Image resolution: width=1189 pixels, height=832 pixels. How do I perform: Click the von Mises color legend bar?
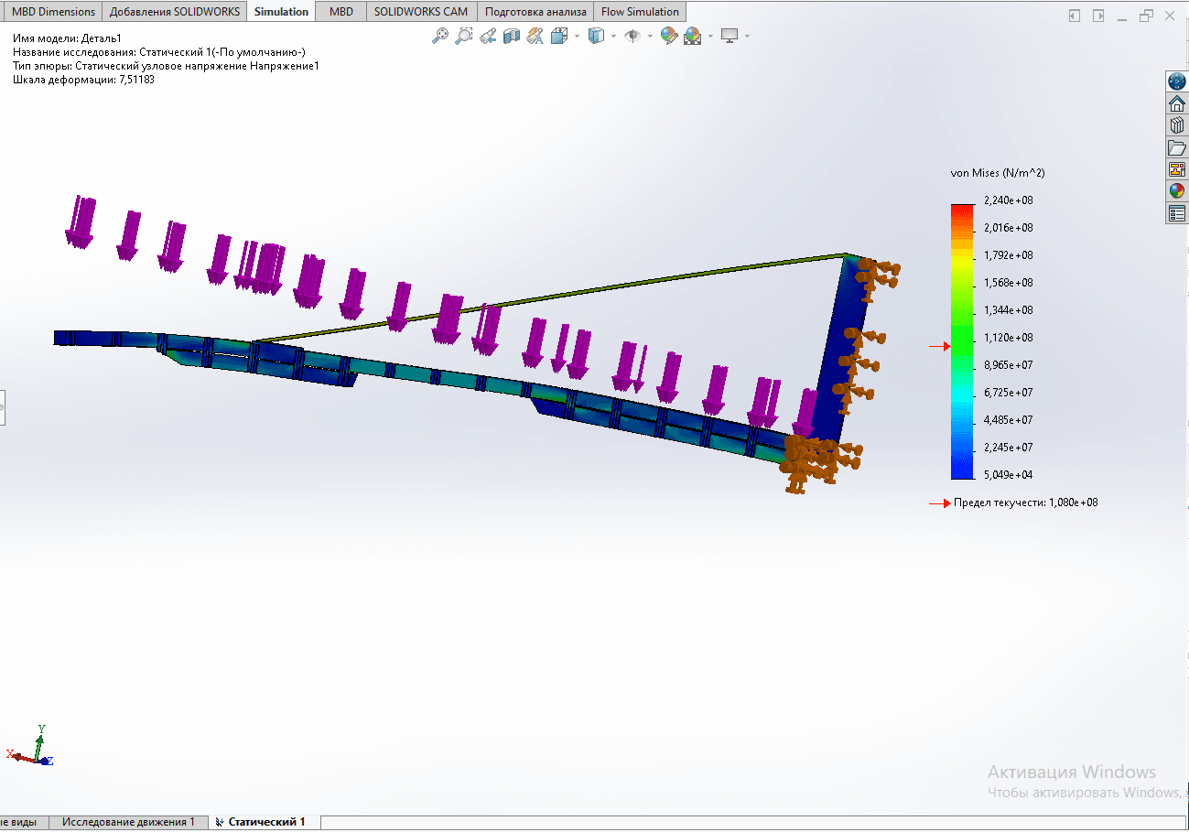[x=961, y=341]
